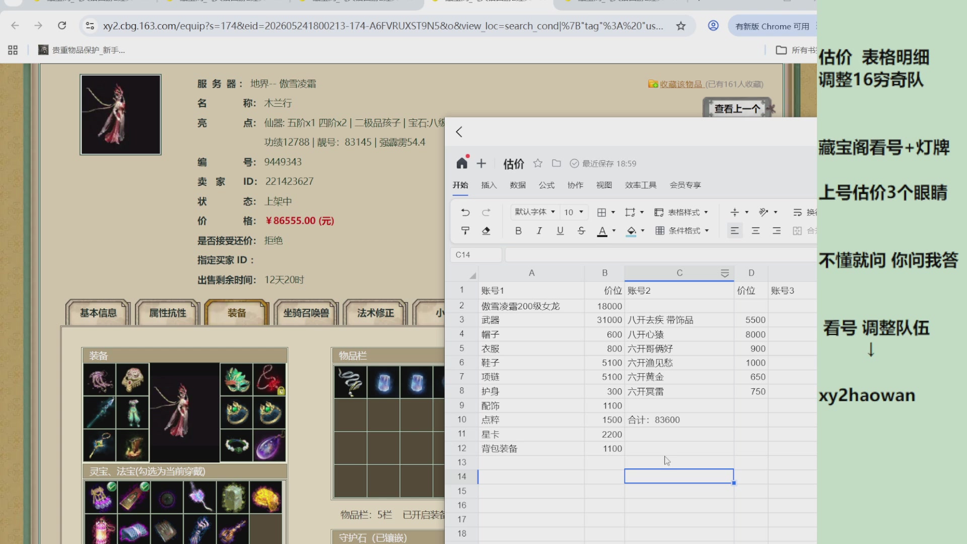
Task: View site information icon in the address bar
Action: click(x=90, y=26)
